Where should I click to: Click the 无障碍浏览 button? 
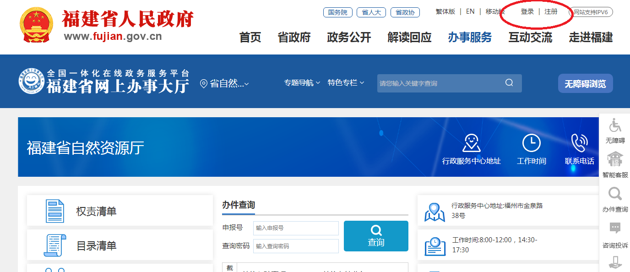pos(585,84)
